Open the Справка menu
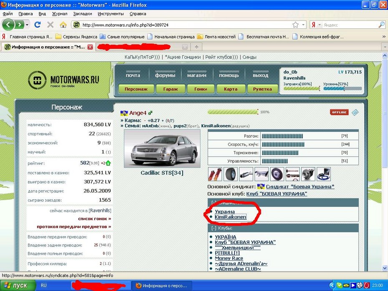 click(x=138, y=14)
